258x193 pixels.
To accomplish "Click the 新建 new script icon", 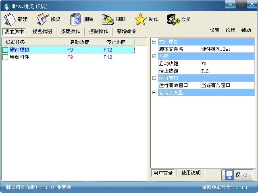I will [10, 19].
